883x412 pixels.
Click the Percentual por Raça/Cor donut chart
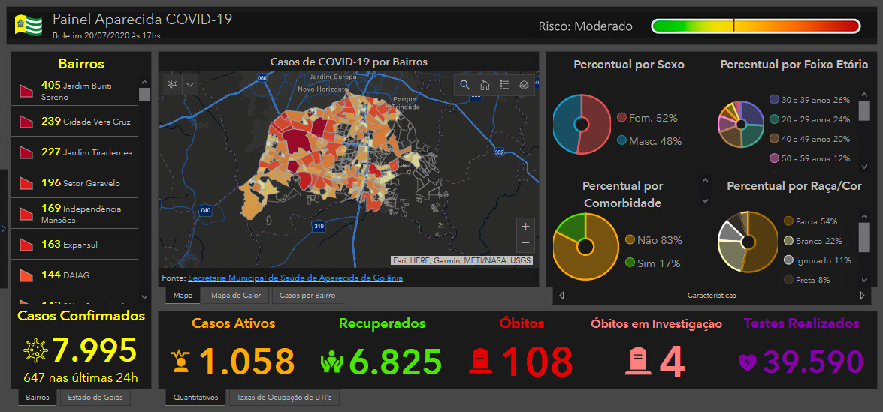click(x=748, y=242)
